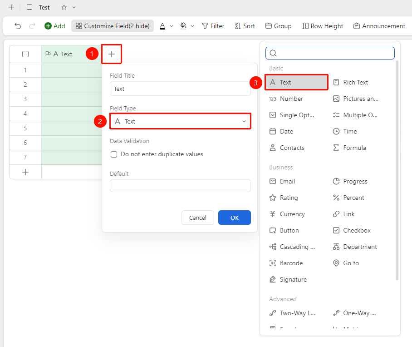Screen dimensions: 412x347
Task: Open the Filter tool
Action: coord(213,26)
